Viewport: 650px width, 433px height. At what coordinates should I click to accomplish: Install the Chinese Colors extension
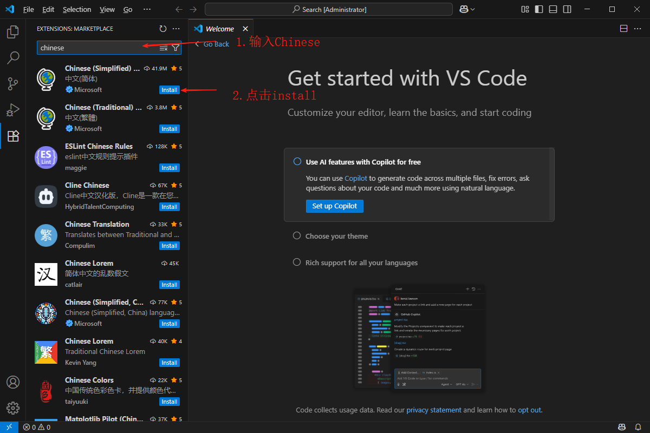(x=170, y=402)
